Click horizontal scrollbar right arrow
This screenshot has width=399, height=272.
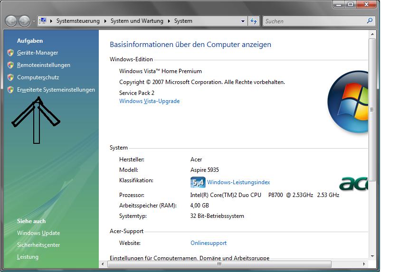coord(364,264)
